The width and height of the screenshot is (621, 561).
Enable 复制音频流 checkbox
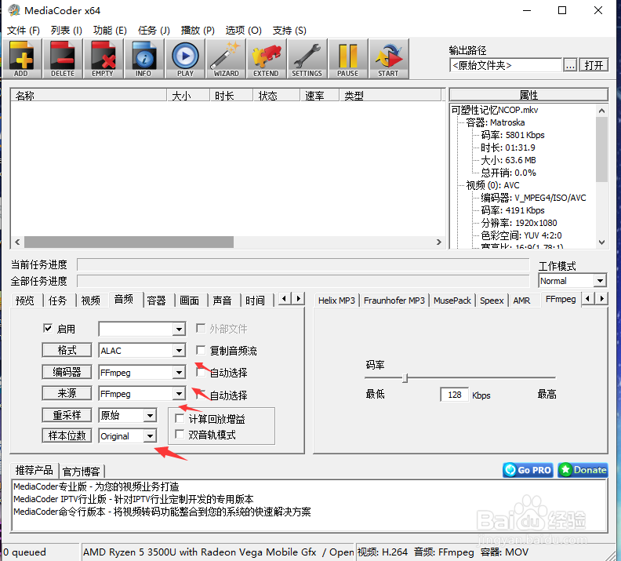coord(201,350)
